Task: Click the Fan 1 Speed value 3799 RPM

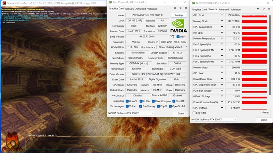Action: tap(233, 50)
